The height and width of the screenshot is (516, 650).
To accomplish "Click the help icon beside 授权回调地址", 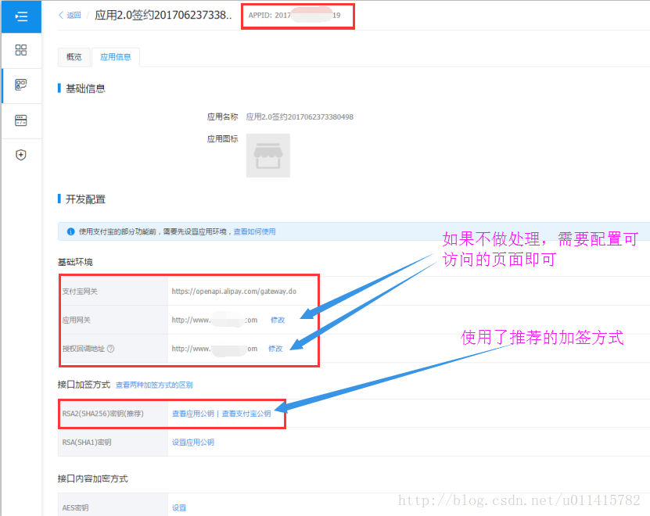I will tap(110, 349).
